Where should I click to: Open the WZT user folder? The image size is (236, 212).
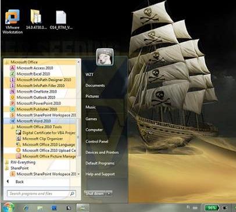pyautogui.click(x=90, y=74)
